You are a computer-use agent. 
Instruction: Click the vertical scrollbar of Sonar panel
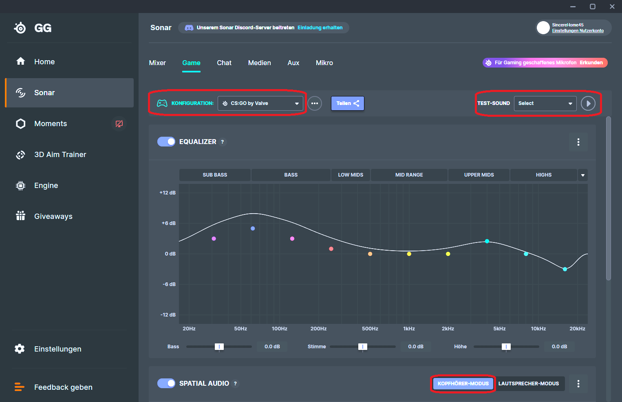tap(609, 199)
